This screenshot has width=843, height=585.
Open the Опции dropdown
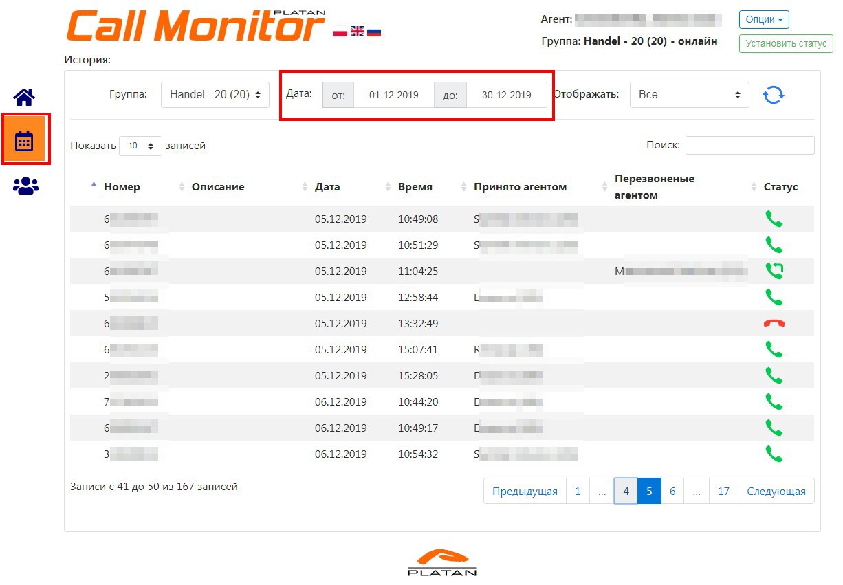[764, 20]
